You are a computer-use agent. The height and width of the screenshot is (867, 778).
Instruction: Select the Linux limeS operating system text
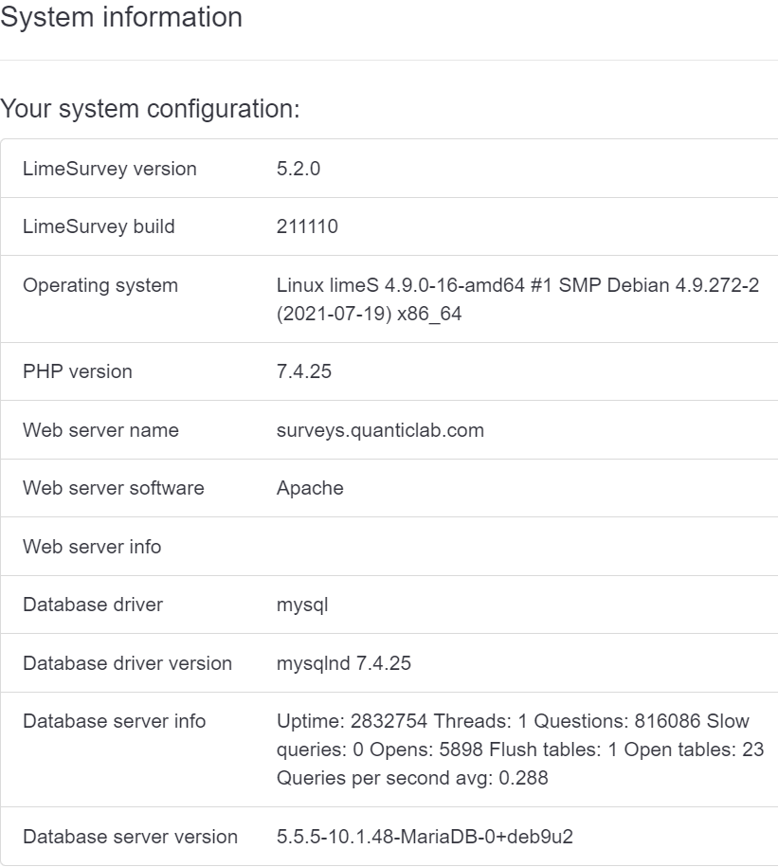point(517,299)
